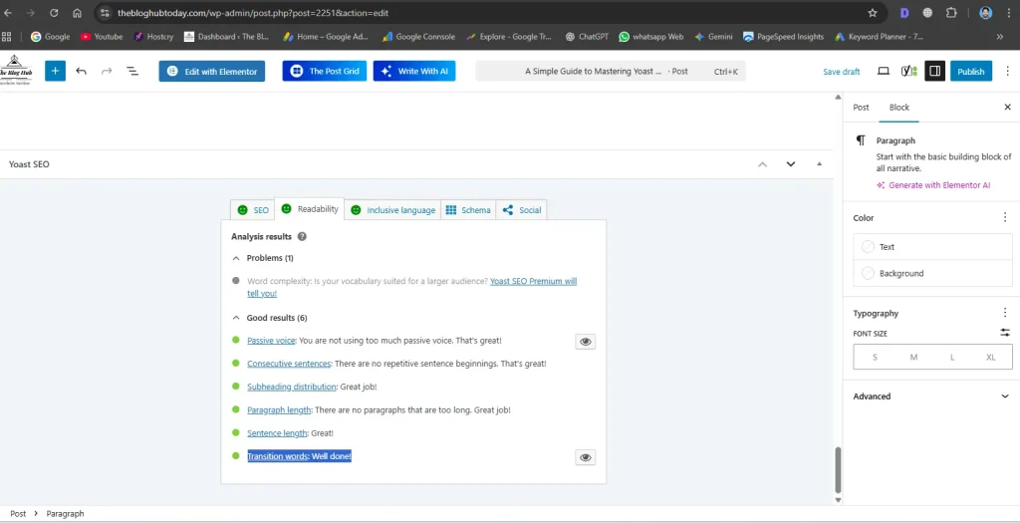
Task: Toggle custom font size control
Action: (1005, 333)
